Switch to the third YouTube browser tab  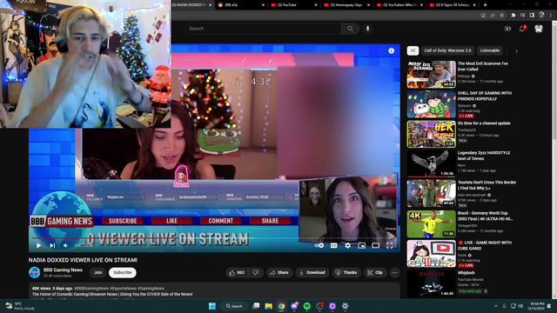click(x=293, y=5)
